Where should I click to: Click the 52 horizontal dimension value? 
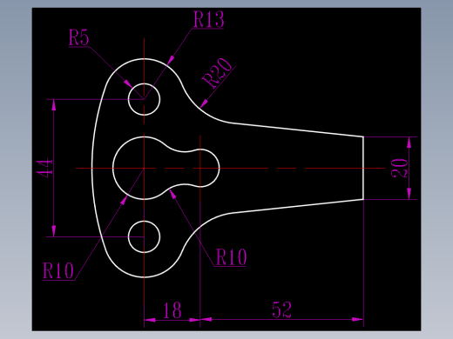coord(281,309)
